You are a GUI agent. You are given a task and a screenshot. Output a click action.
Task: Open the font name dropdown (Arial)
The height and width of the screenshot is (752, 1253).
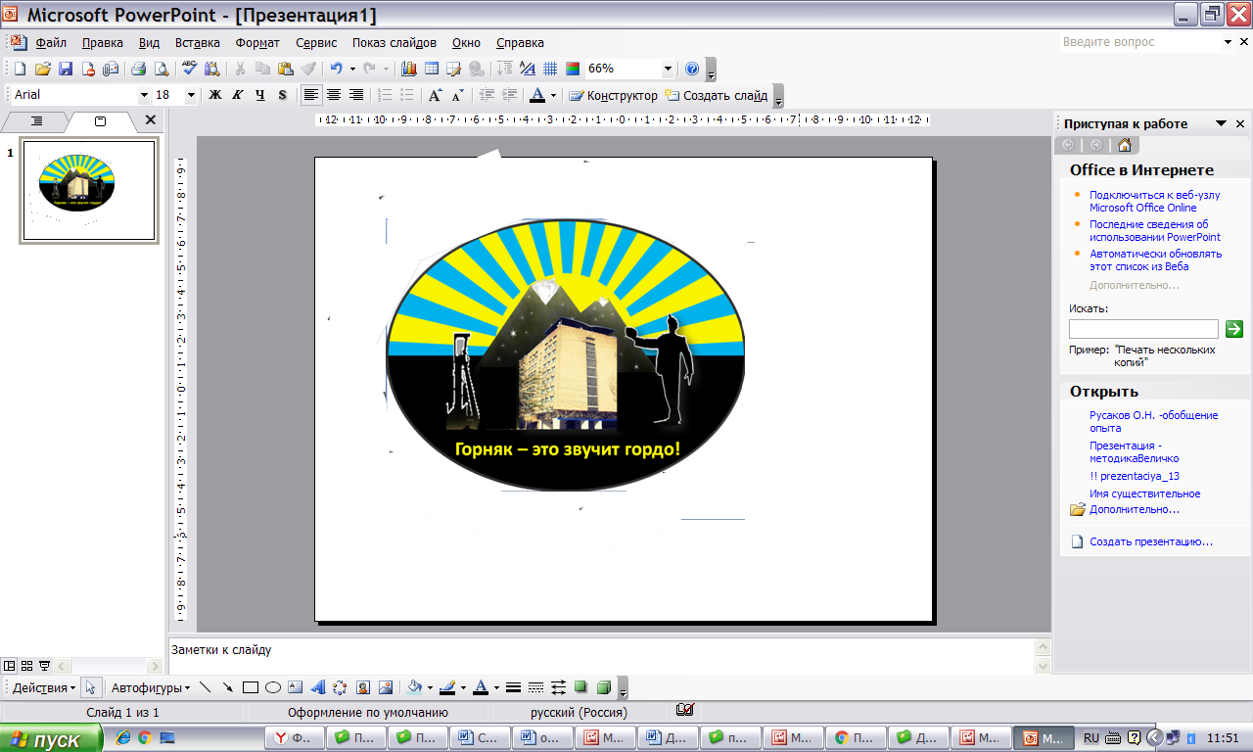click(144, 95)
